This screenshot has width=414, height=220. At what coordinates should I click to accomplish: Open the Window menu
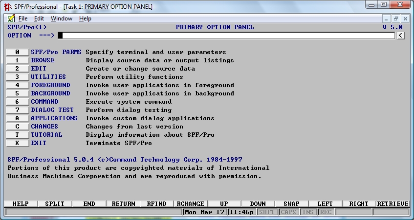pyautogui.click(x=62, y=18)
